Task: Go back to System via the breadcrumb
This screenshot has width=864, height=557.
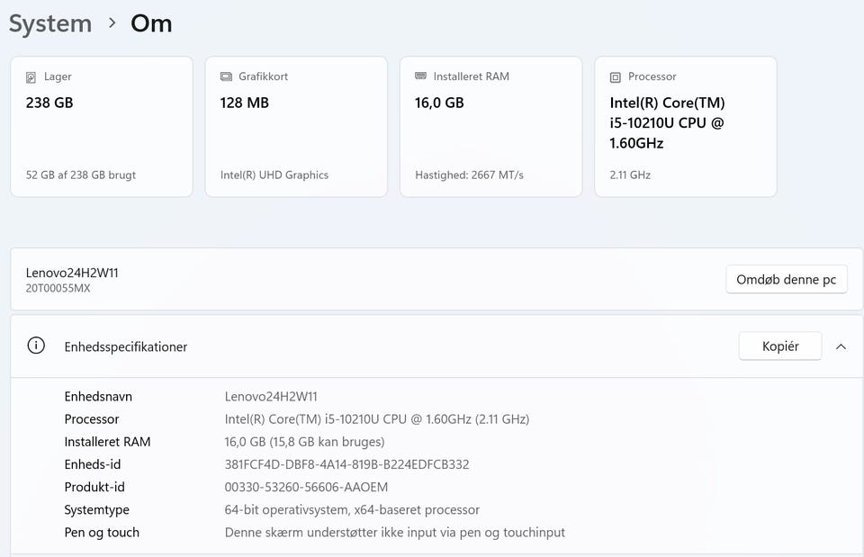Action: 50,23
